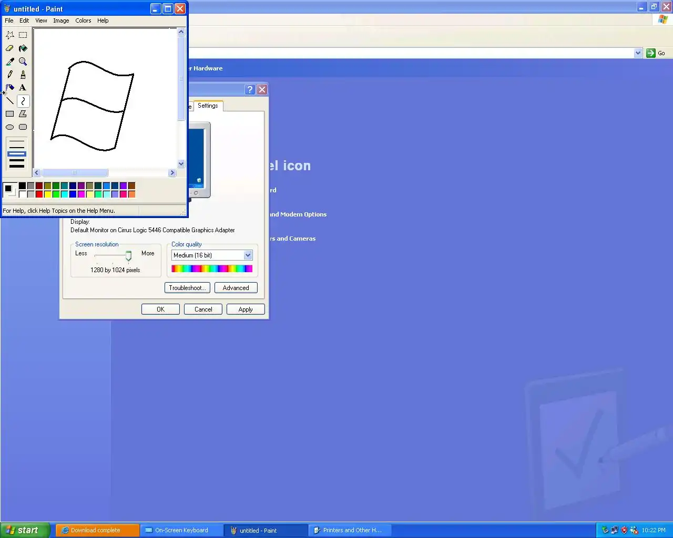Choose the Eraser tool in Paint

[10, 48]
